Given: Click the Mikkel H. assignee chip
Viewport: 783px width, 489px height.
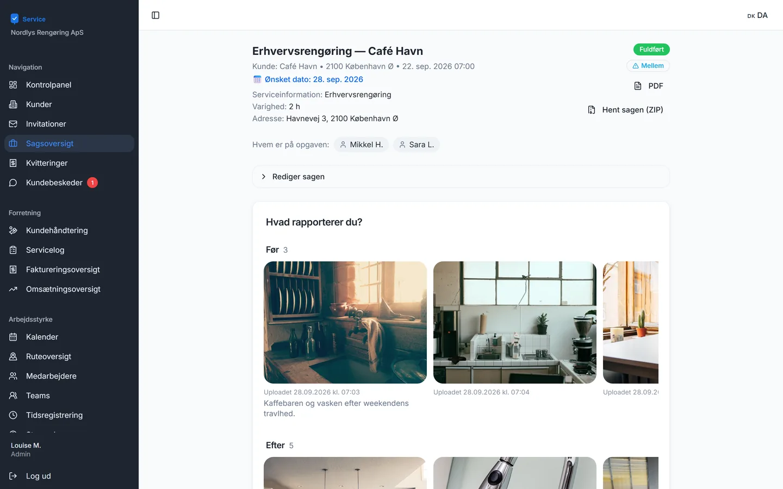Looking at the screenshot, I should tap(361, 145).
